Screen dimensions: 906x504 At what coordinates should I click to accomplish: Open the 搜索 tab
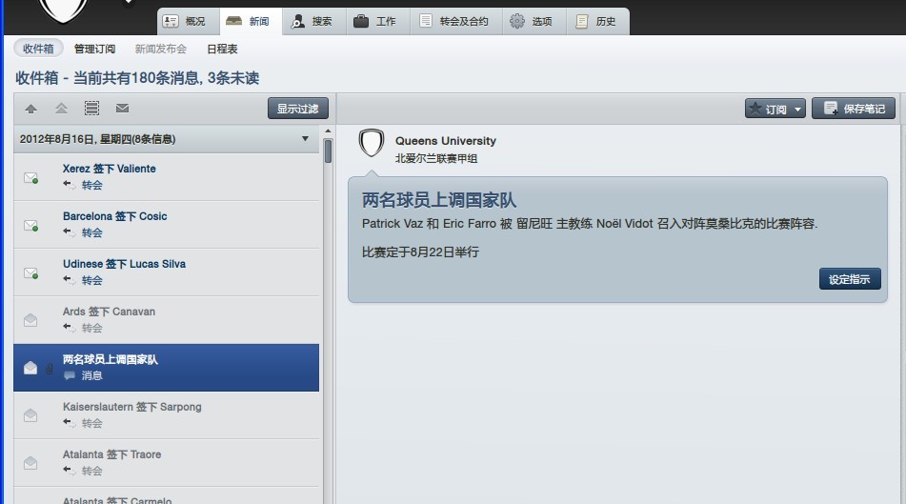click(312, 21)
